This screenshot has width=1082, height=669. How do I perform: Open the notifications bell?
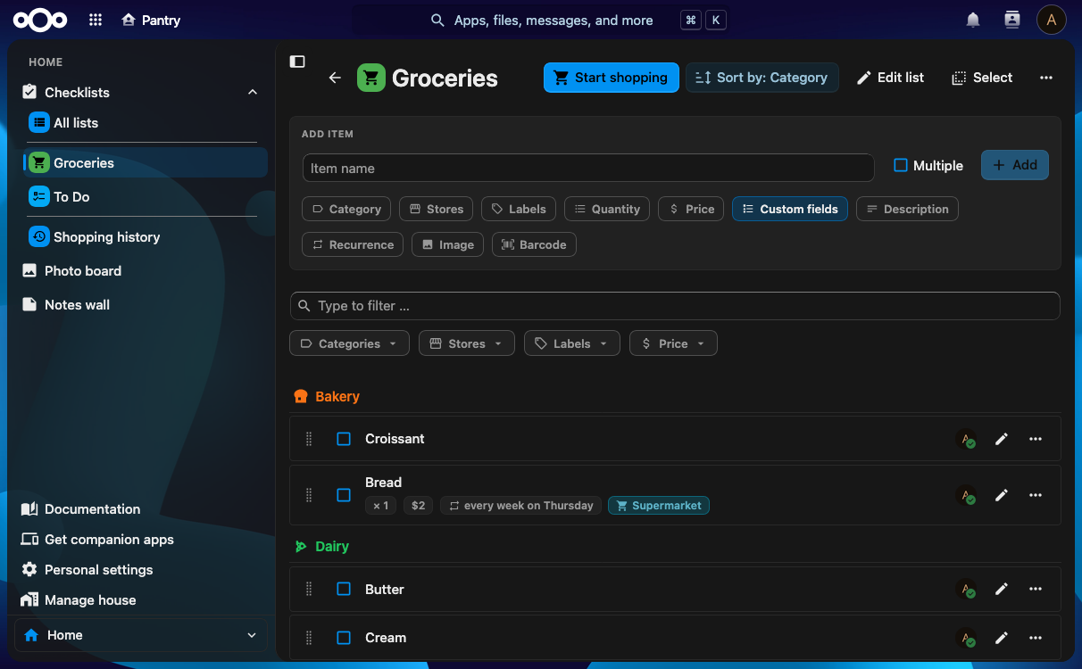tap(973, 20)
